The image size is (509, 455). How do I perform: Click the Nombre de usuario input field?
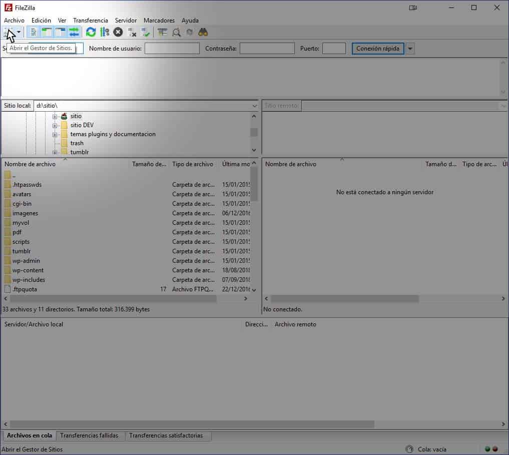(172, 49)
